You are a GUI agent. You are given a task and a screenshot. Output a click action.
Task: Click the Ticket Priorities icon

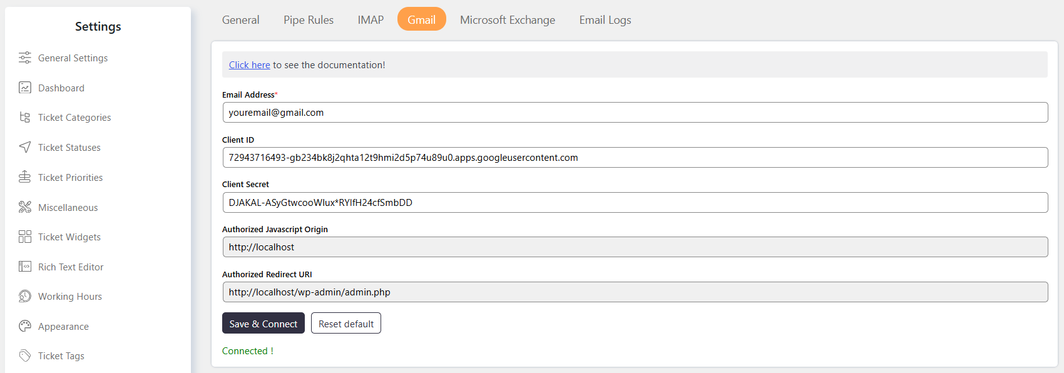[25, 177]
